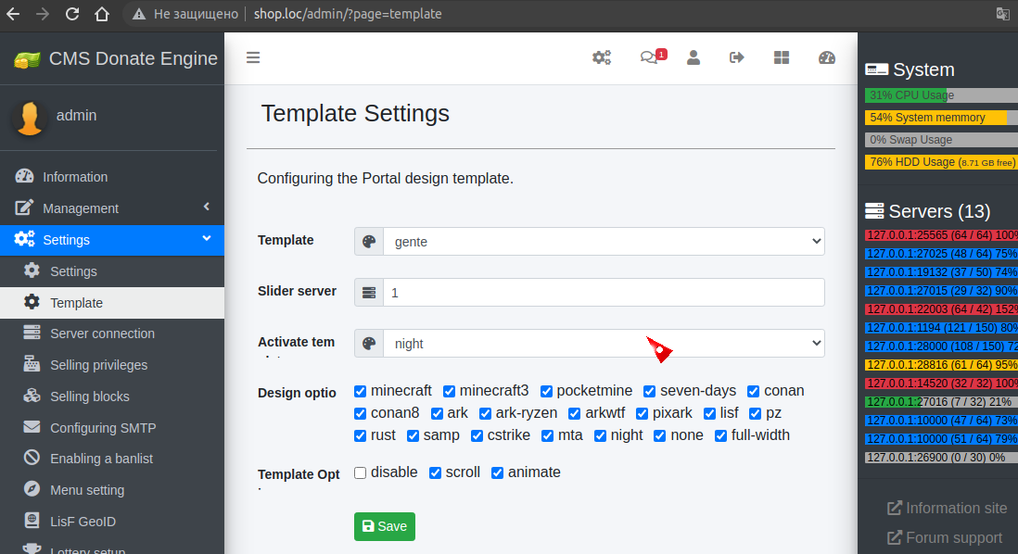Toggle the animate template option
The width and height of the screenshot is (1018, 554).
[x=498, y=472]
